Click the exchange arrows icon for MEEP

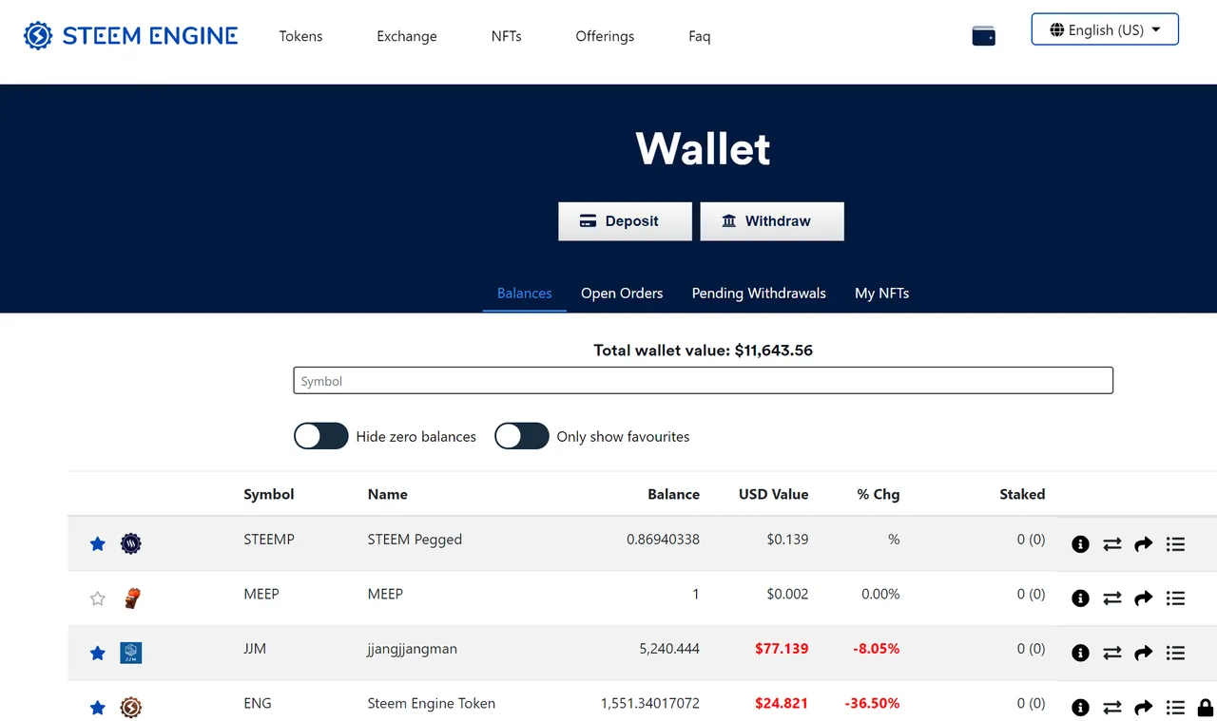1112,598
